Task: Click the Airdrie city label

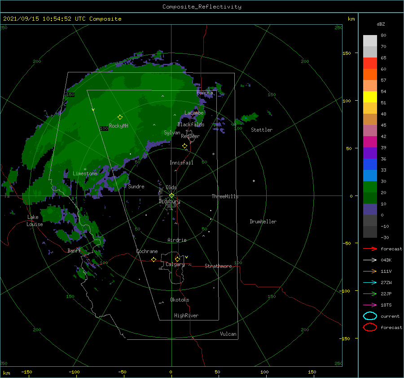Action: coord(177,240)
